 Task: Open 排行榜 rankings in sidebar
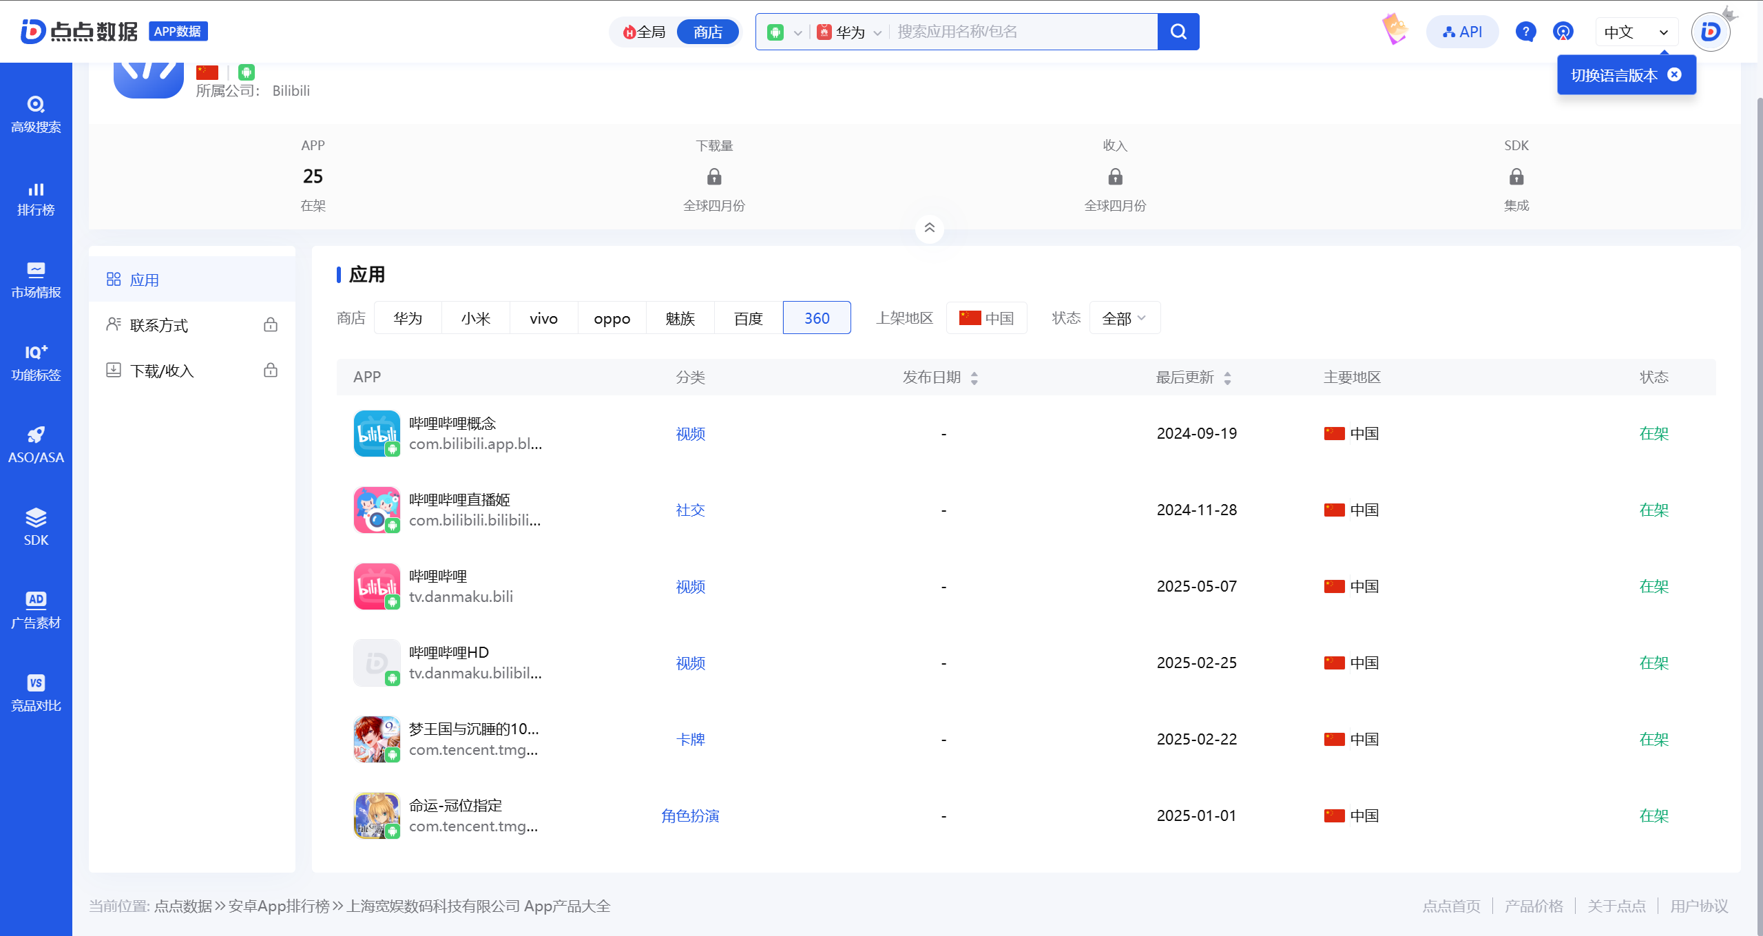[x=36, y=198]
